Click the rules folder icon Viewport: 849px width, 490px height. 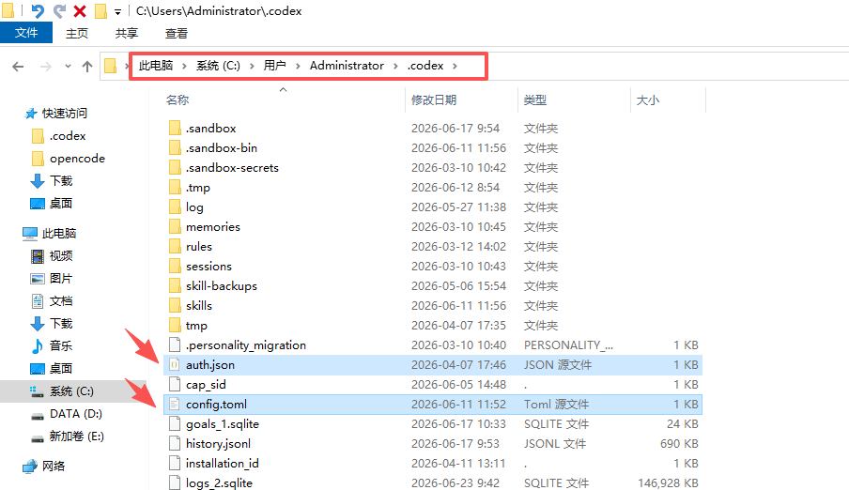pos(175,246)
